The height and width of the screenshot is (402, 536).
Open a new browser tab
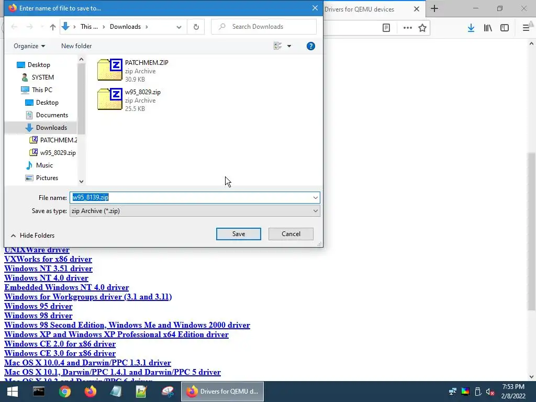pyautogui.click(x=434, y=8)
